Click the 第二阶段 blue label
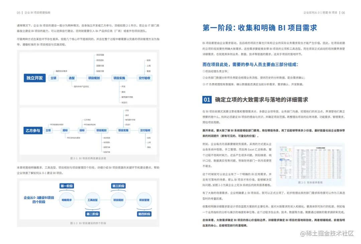Viewport: 361px width, 244px height. 93,214
